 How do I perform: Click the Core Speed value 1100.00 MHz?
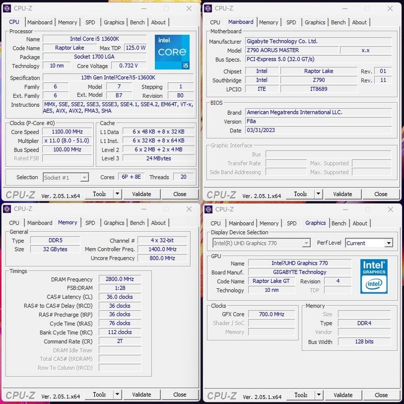point(67,132)
